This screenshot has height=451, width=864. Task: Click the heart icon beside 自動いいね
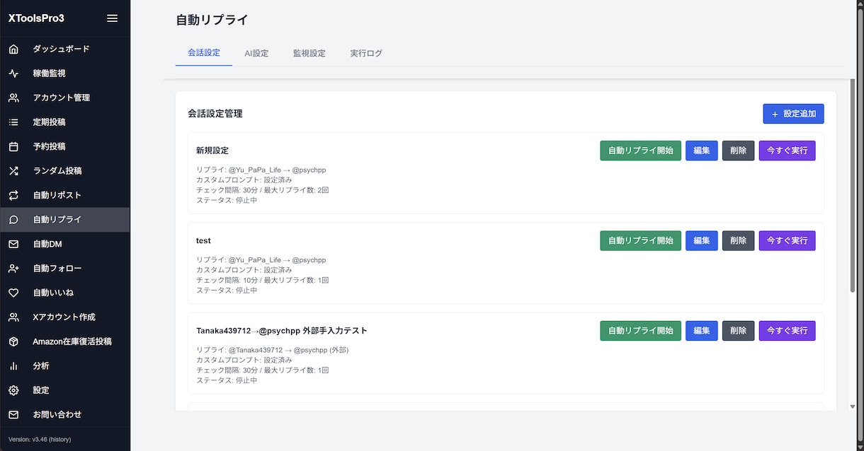click(13, 293)
